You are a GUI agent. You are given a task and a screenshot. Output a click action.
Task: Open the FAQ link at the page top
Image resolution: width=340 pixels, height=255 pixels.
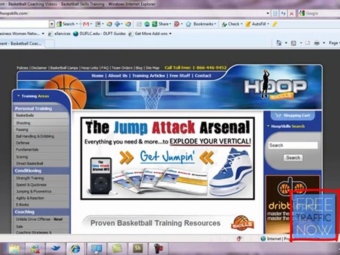(x=105, y=68)
